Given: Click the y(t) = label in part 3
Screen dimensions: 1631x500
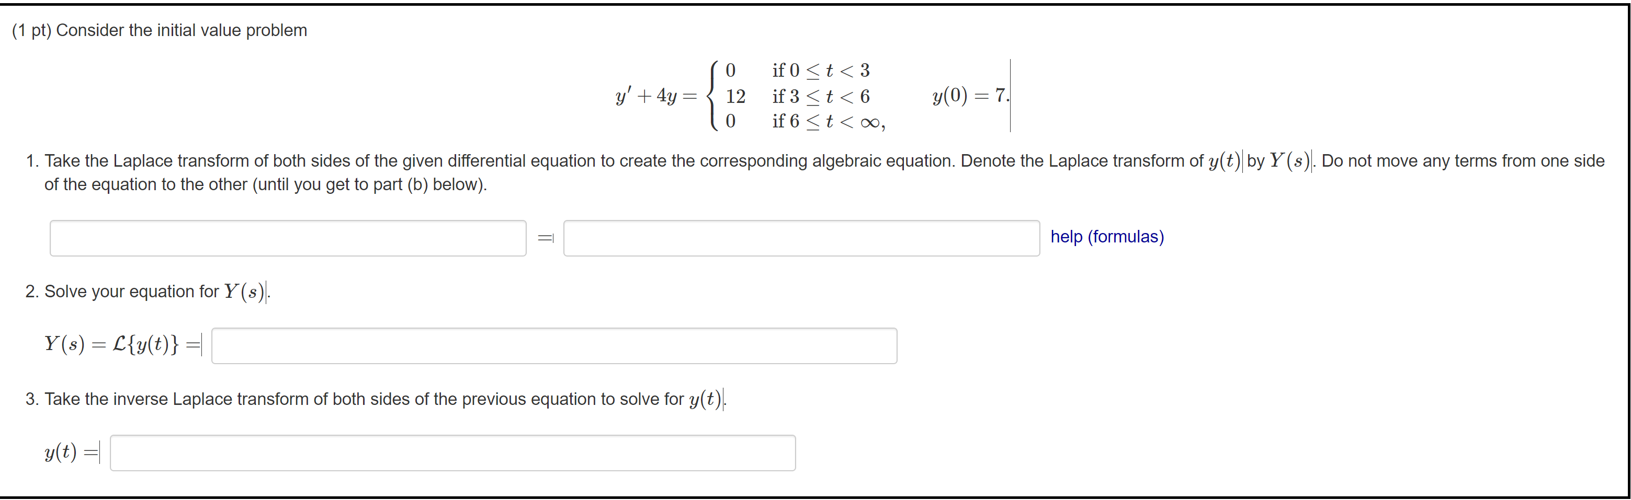Looking at the screenshot, I should coord(70,452).
